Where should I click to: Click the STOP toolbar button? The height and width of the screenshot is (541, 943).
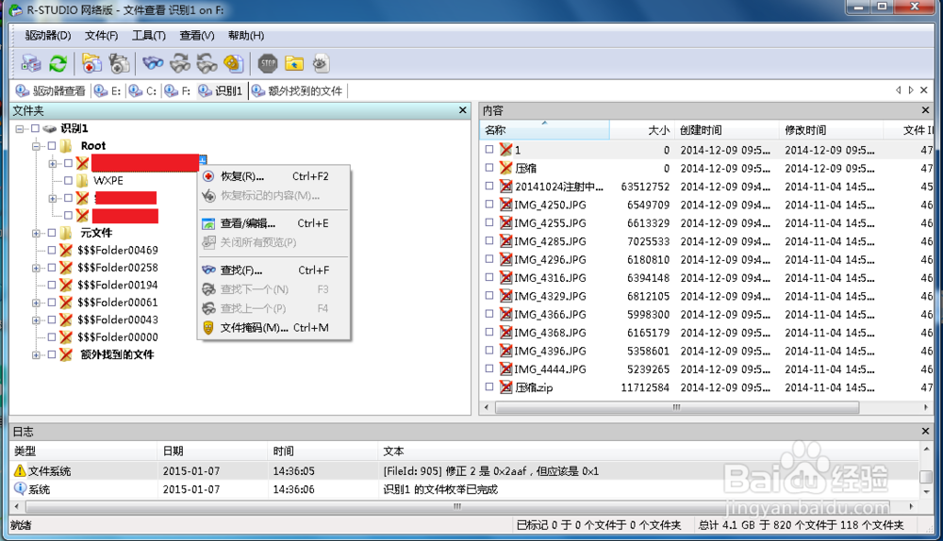point(268,63)
